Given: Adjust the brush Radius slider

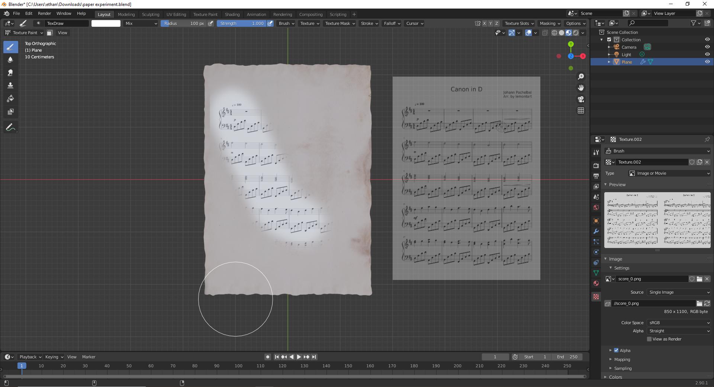Looking at the screenshot, I should (184, 23).
